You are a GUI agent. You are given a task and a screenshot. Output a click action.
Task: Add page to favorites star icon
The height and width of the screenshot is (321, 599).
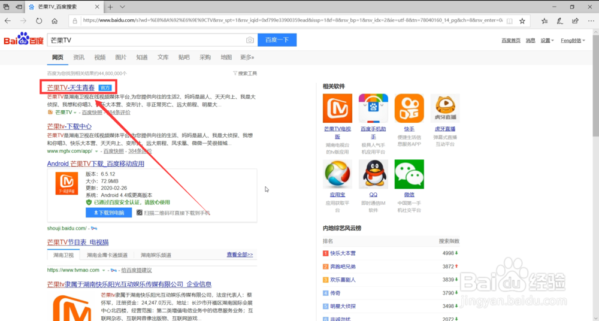(x=522, y=21)
